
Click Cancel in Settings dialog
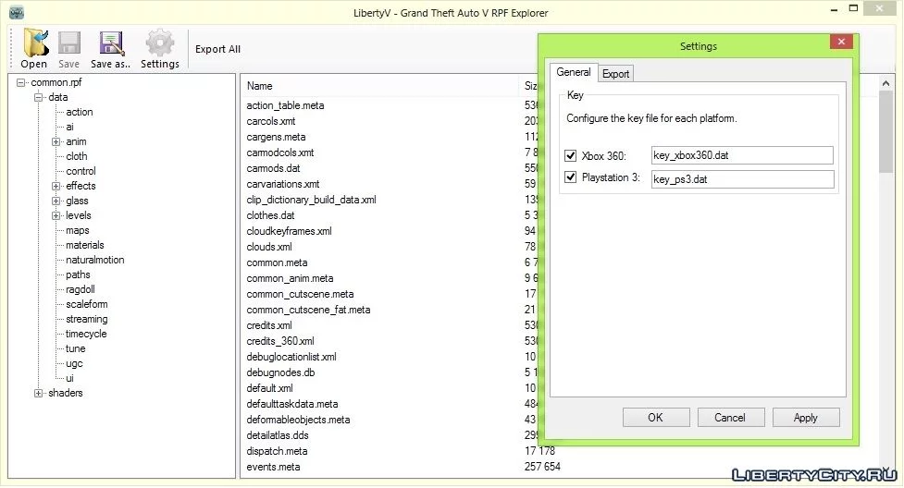(730, 417)
